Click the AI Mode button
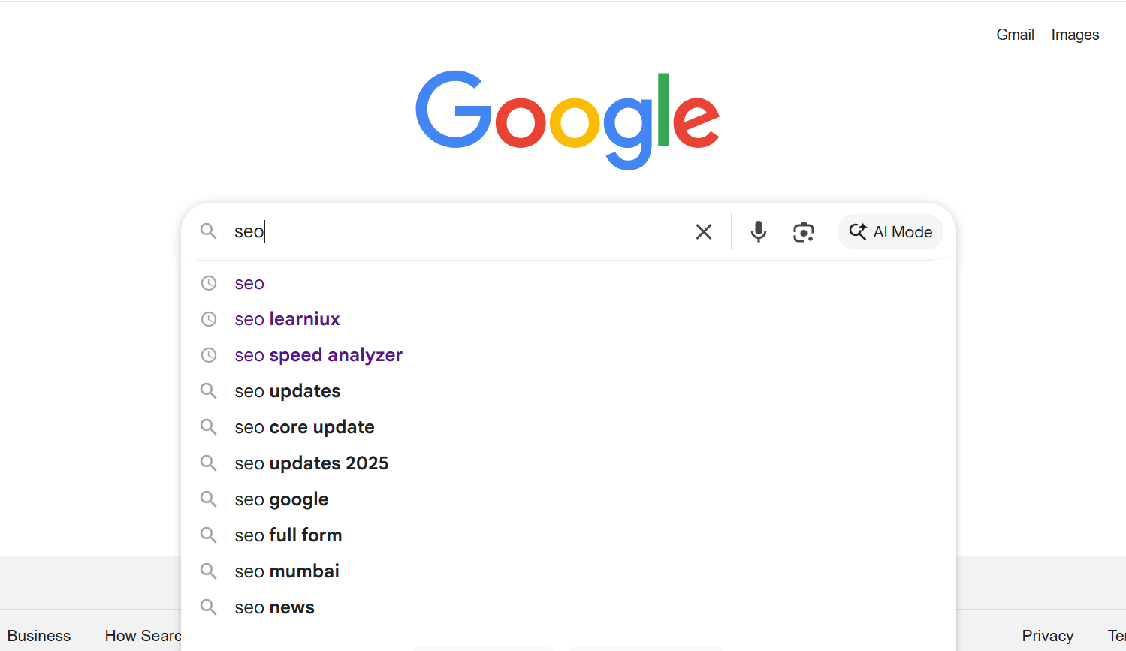Viewport: 1126px width, 651px height. pyautogui.click(x=890, y=232)
